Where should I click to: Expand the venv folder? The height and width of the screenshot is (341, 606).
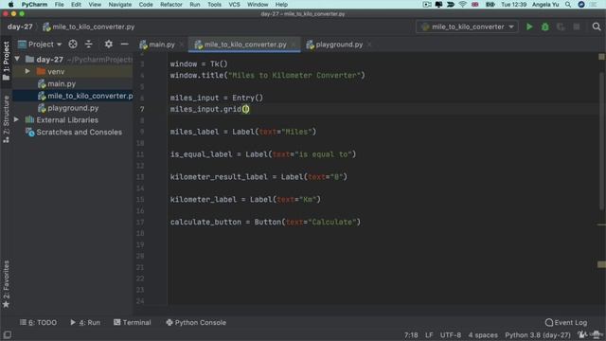pos(27,72)
